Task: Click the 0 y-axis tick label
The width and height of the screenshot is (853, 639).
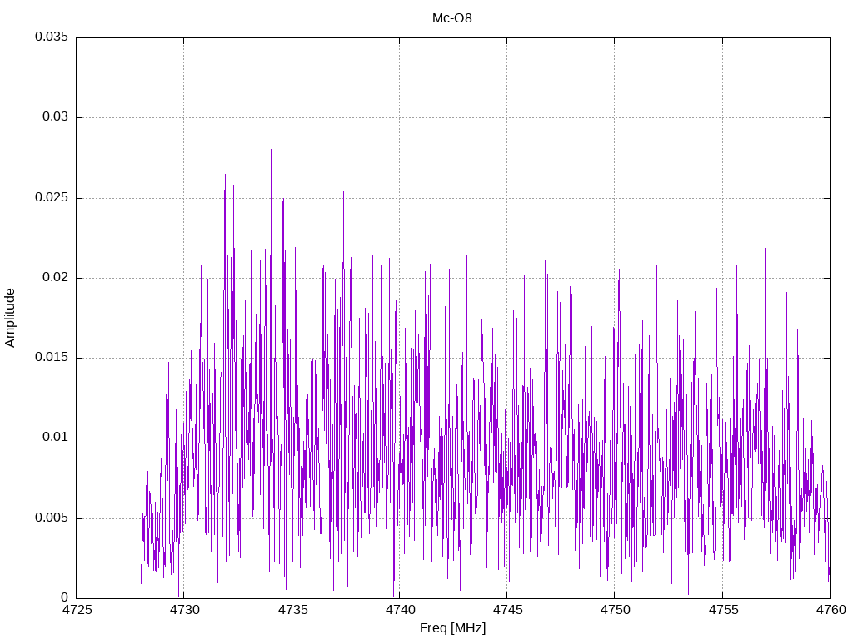Action: tap(65, 597)
